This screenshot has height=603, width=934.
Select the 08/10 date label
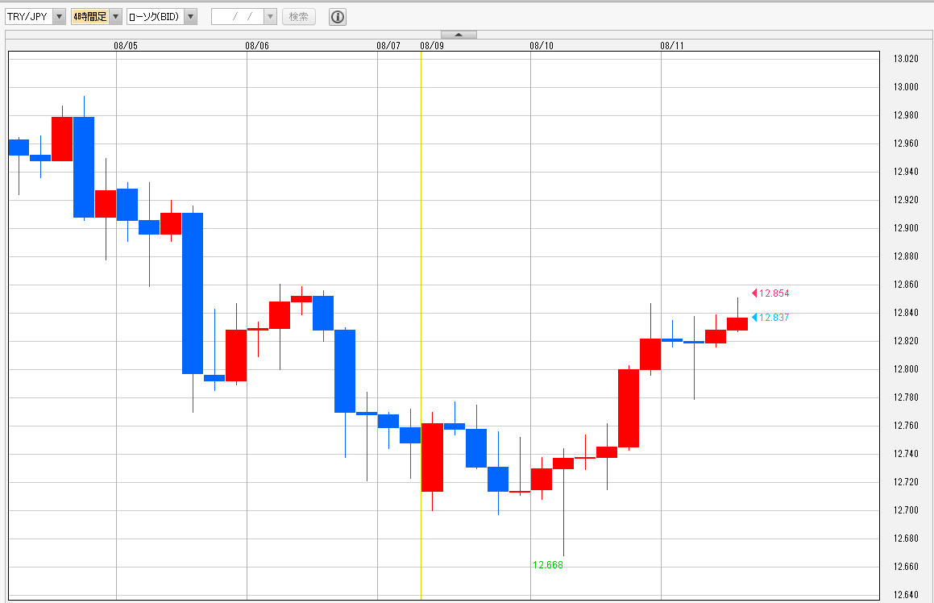click(542, 46)
